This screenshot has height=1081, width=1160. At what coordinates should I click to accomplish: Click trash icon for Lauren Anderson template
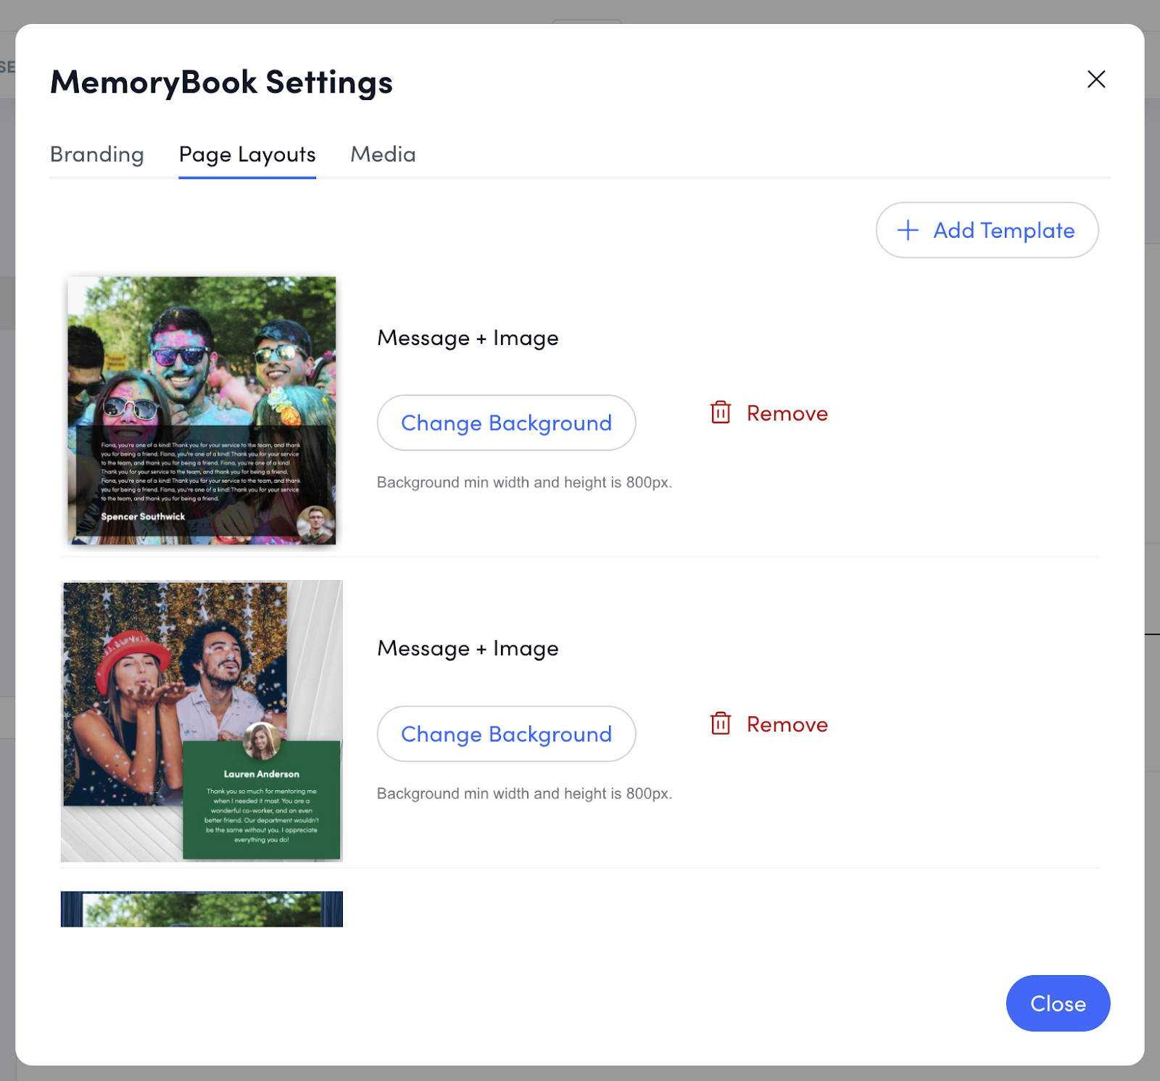tap(720, 724)
